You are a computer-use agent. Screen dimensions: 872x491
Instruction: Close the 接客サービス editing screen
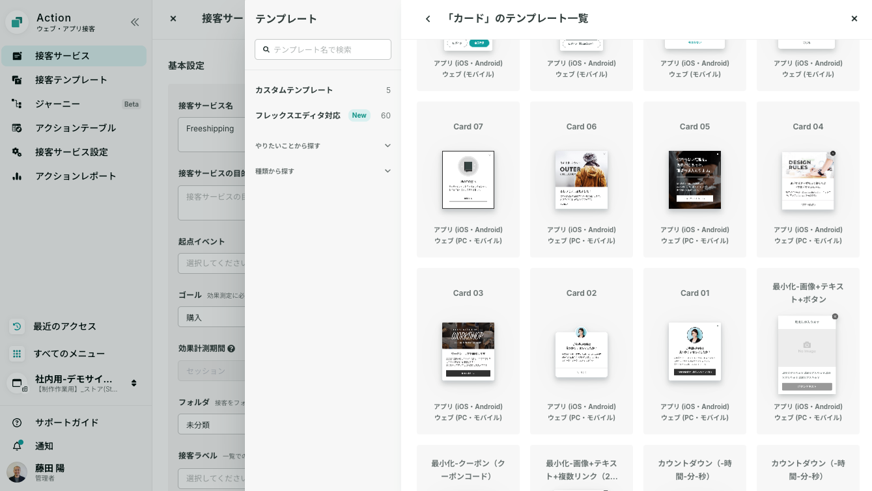pyautogui.click(x=173, y=19)
